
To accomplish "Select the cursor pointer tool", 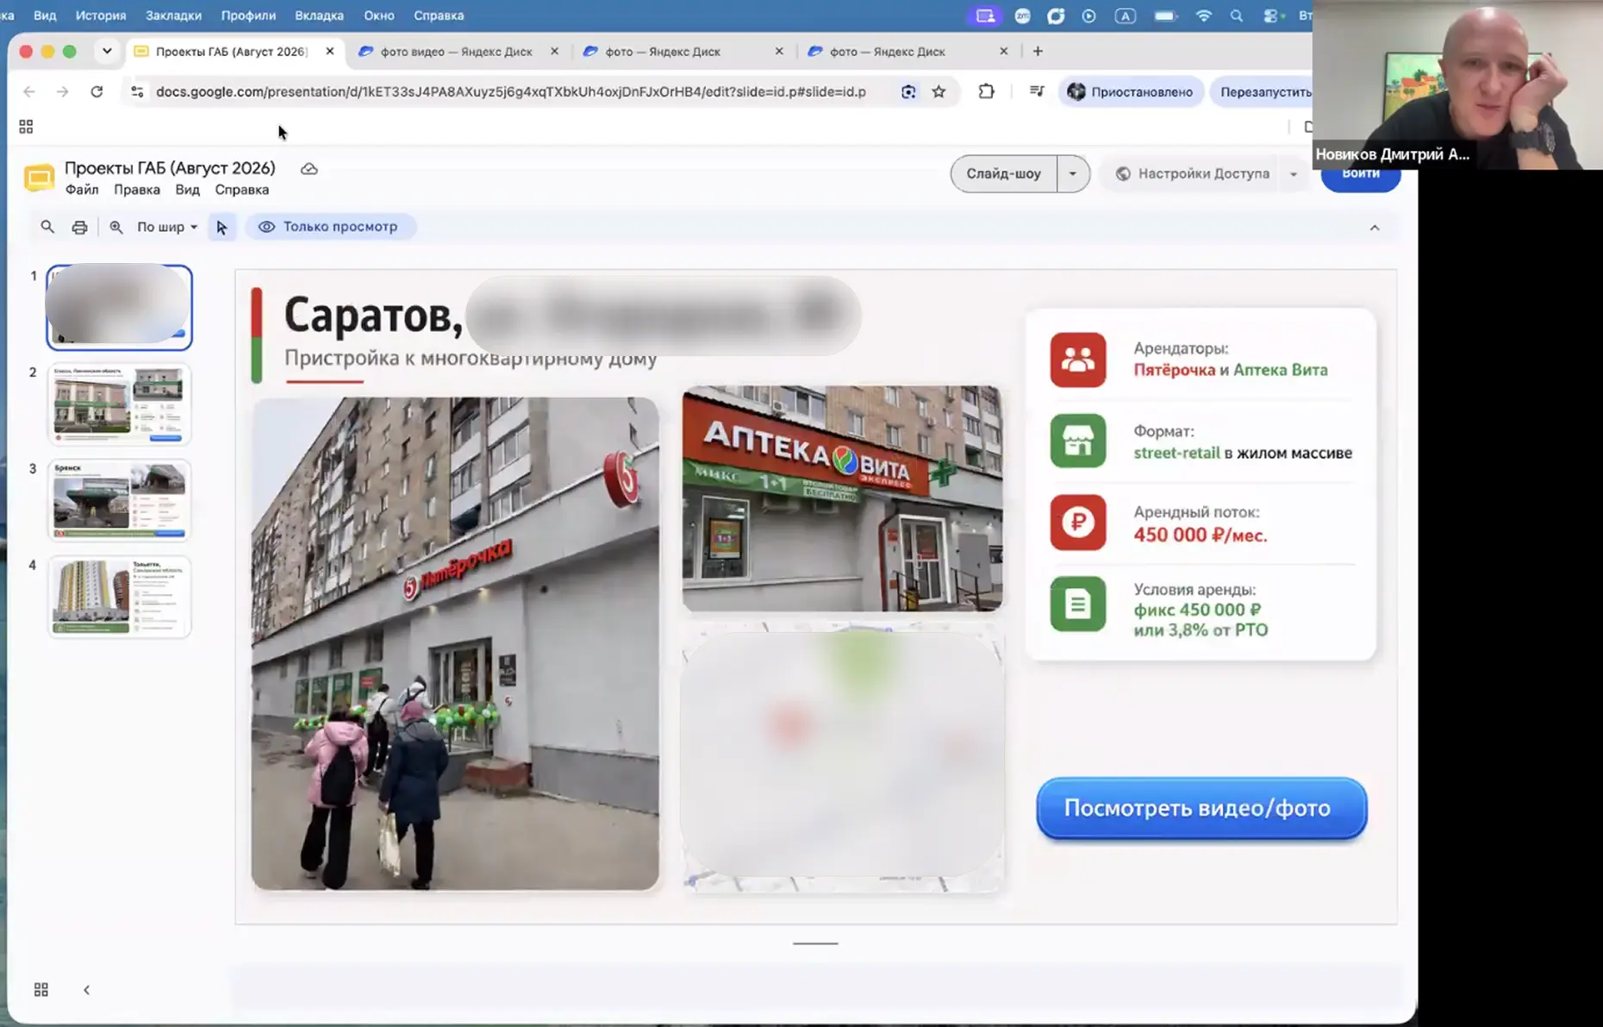I will pyautogui.click(x=221, y=227).
